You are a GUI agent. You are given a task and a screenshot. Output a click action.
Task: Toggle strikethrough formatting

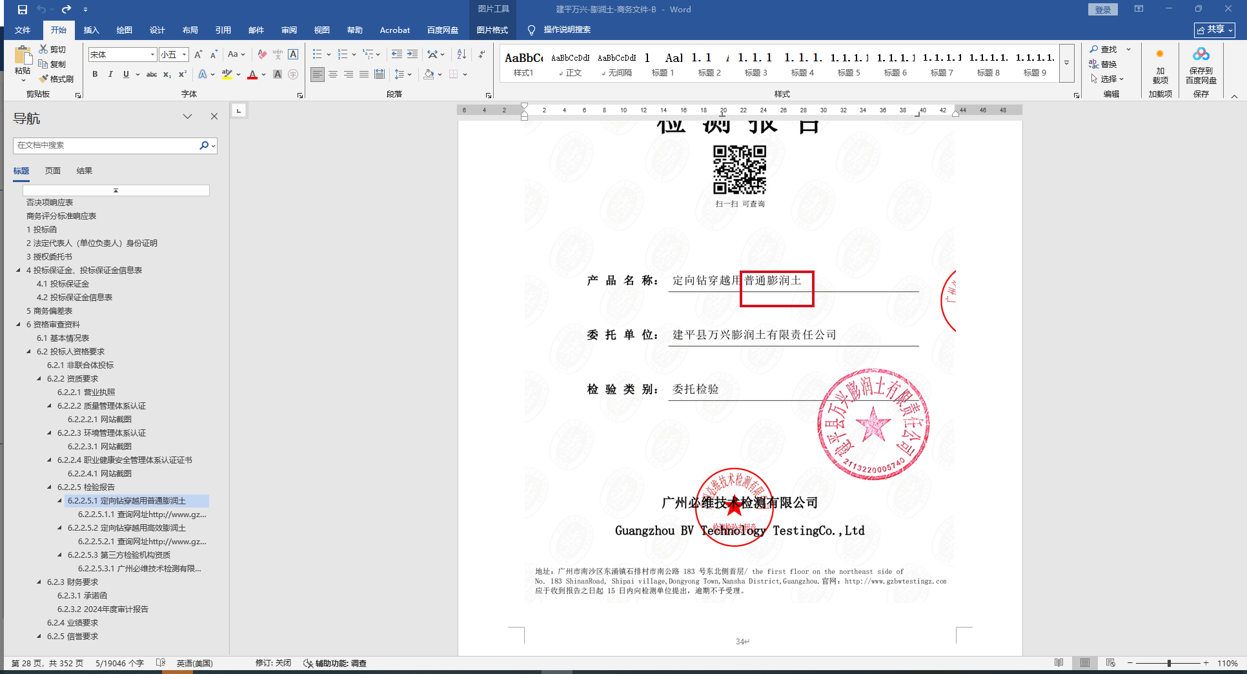click(152, 74)
